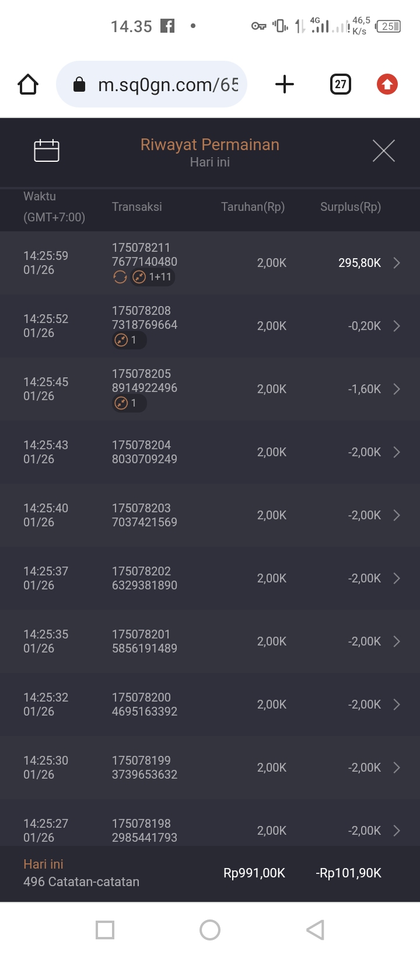Expand the -0,20K surplus transaction row
420x958 pixels.
(397, 326)
